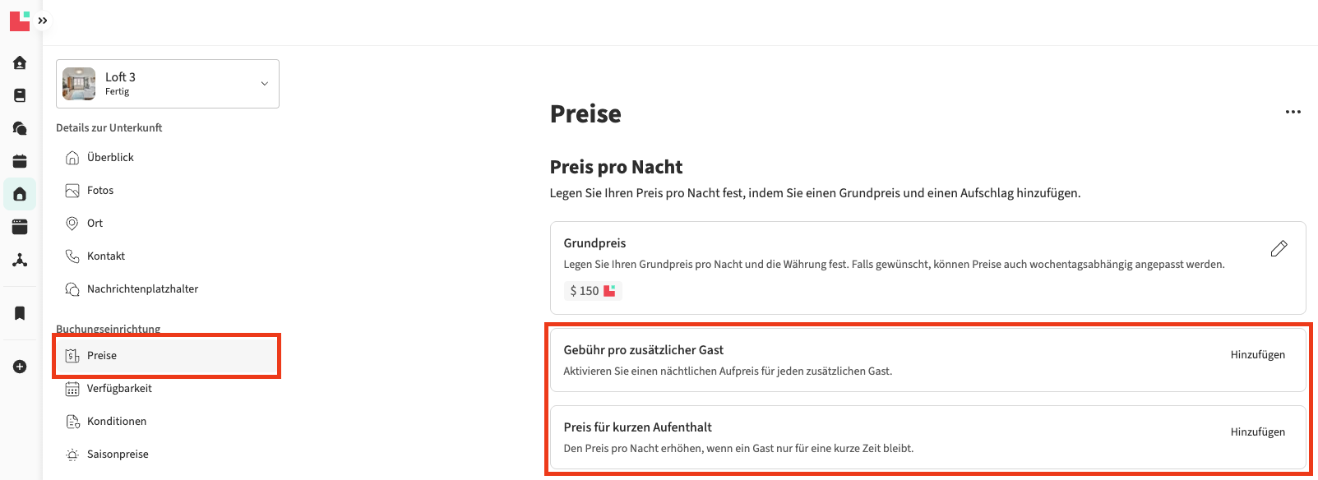Viewport: 1318px width, 480px height.
Task: Navigate to Konditionen page
Action: point(117,422)
